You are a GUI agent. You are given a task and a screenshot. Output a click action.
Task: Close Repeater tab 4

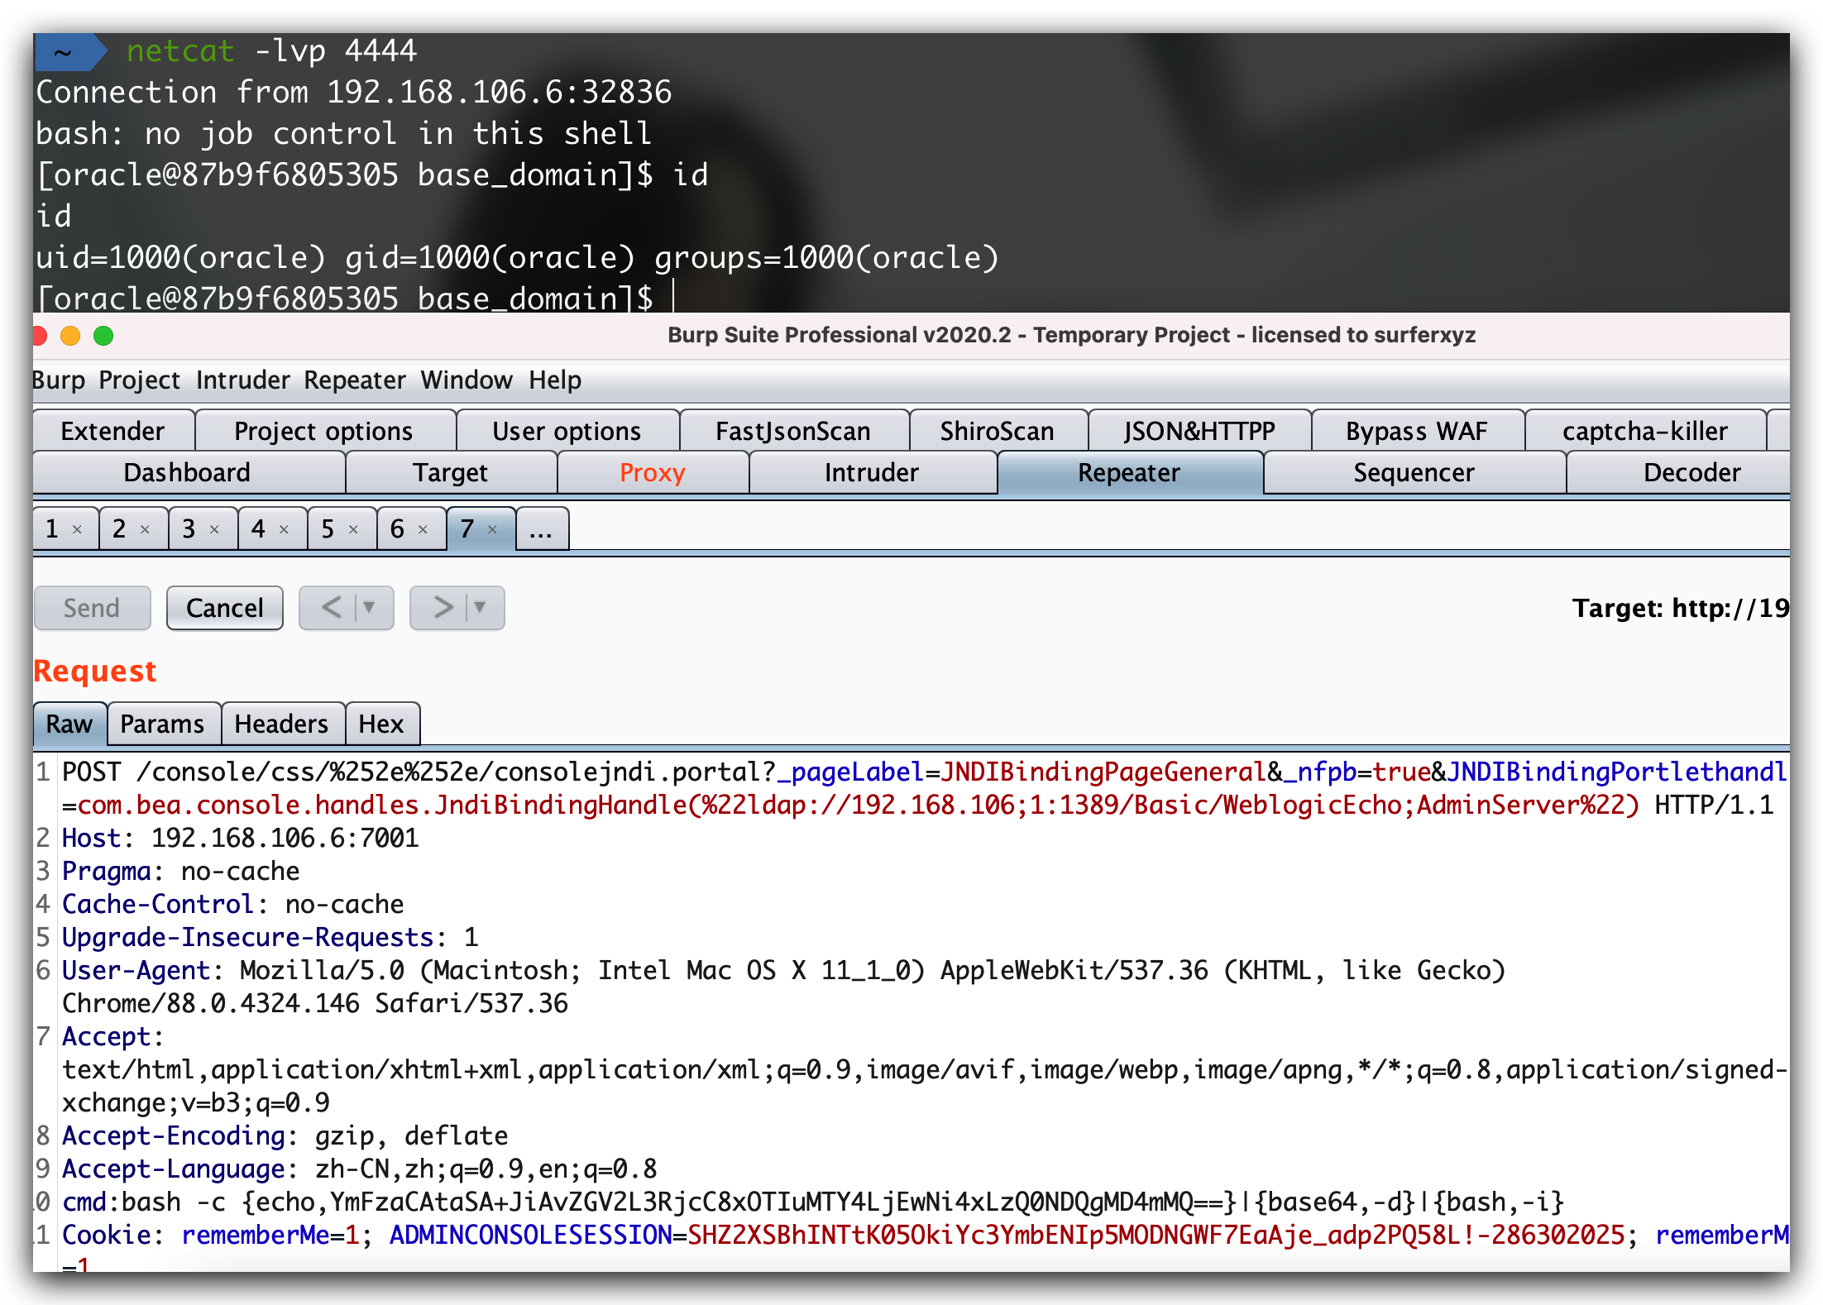pyautogui.click(x=284, y=529)
